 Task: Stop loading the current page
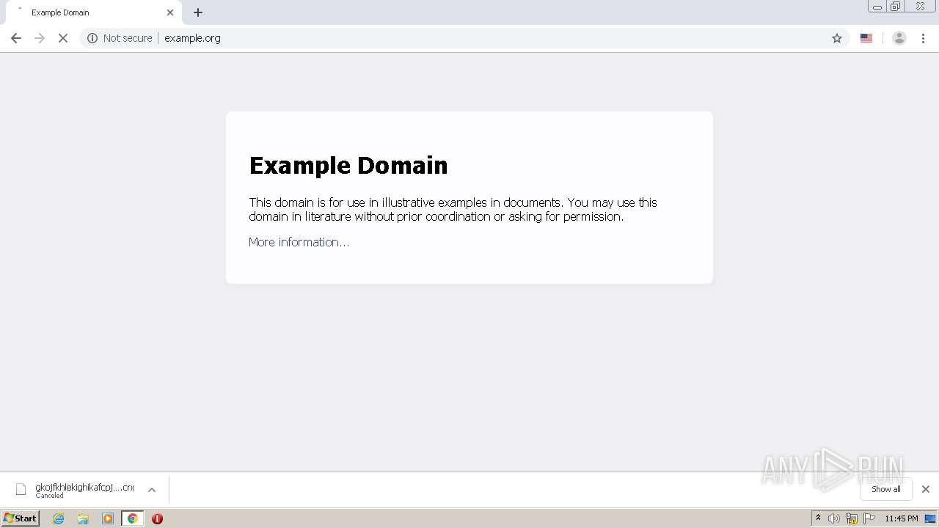[x=63, y=38]
